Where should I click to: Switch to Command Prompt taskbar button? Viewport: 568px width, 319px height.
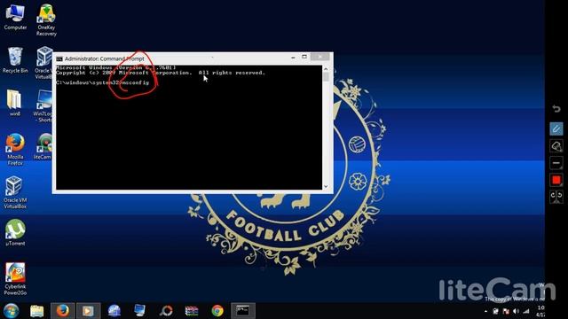point(243,311)
